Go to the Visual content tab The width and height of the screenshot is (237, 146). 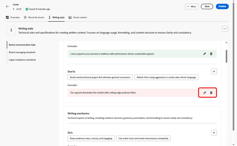tap(78, 17)
